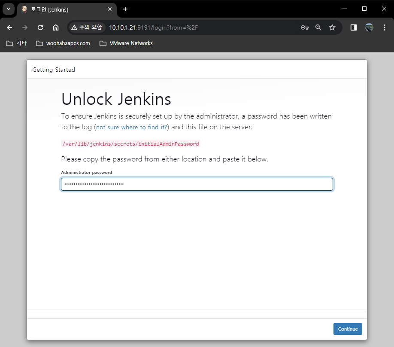This screenshot has height=347, width=394.
Task: Open the Chrome three-dot menu
Action: [x=385, y=27]
